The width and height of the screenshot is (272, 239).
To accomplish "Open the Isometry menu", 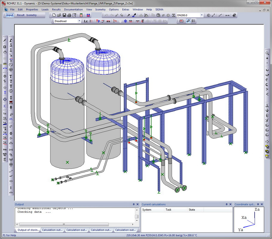I will 100,10.
